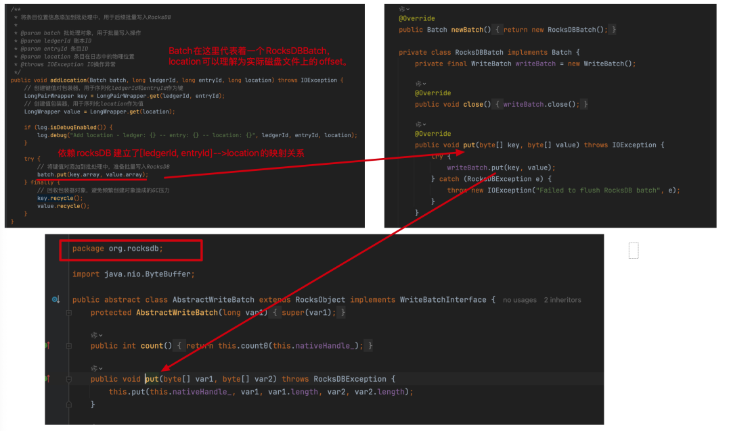Expand folded opening brace after newBatch()
Screen dimensions: 731x431
497,30
